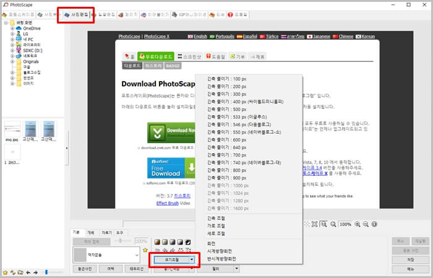Open the 이어붙이기 combine tab
This screenshot has height=278, width=433.
click(x=155, y=14)
